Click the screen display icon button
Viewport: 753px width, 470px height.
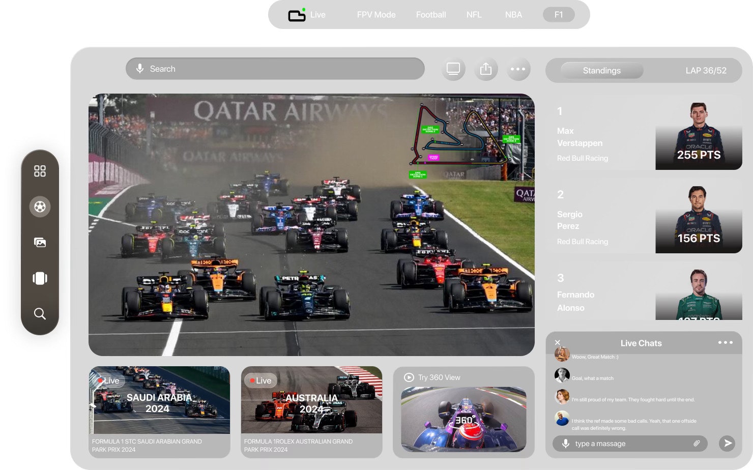(x=453, y=69)
